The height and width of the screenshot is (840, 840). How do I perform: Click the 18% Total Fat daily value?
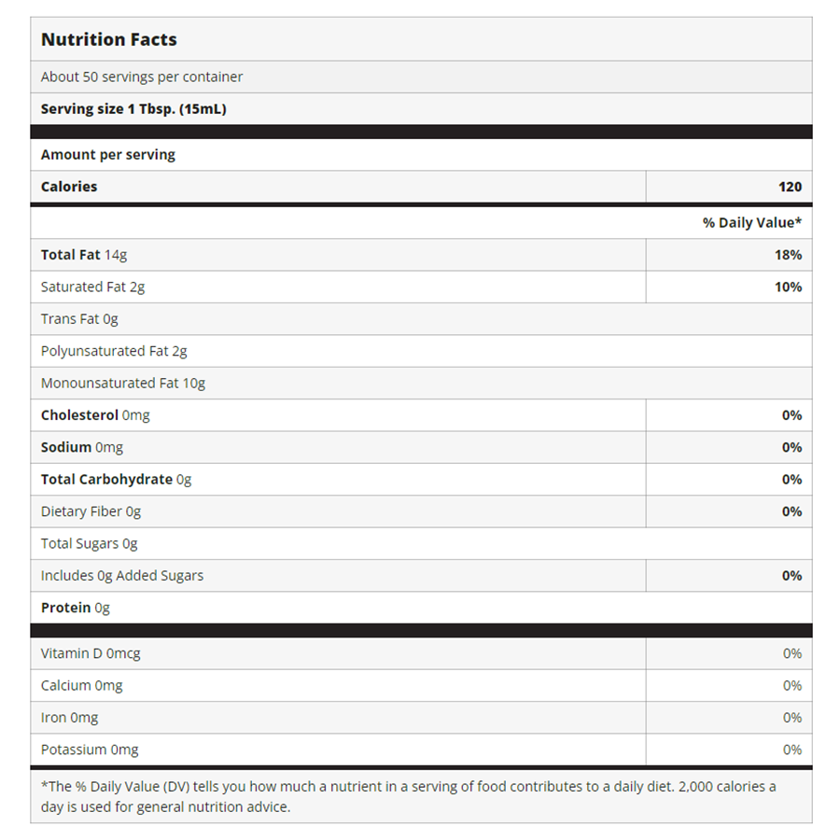788,255
